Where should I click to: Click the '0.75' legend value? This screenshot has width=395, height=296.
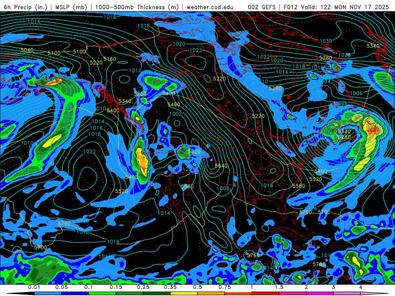coord(225,287)
